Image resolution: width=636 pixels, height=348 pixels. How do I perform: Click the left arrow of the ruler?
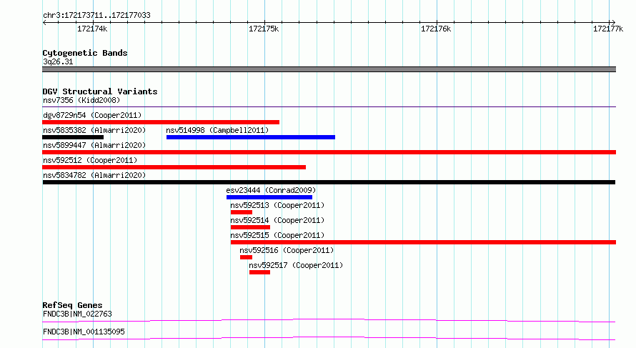click(x=44, y=22)
